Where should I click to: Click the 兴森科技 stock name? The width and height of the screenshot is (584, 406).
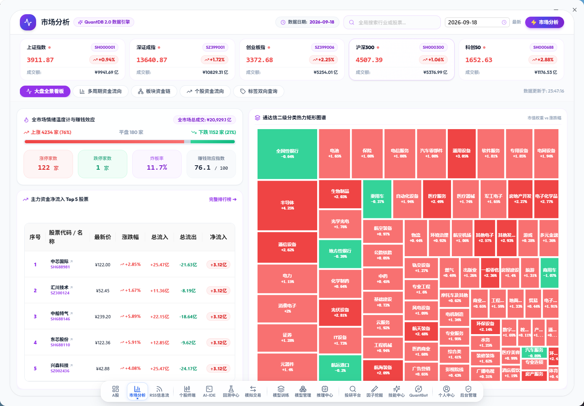click(60, 365)
